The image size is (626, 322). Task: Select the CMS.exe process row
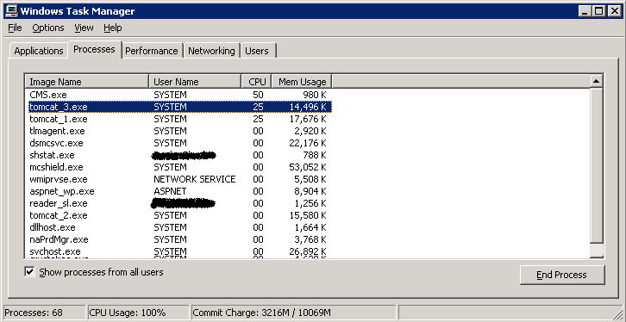179,95
